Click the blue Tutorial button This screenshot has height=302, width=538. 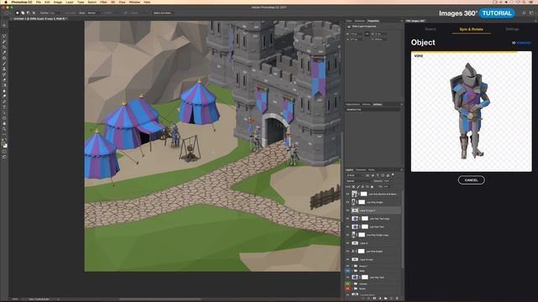(497, 13)
